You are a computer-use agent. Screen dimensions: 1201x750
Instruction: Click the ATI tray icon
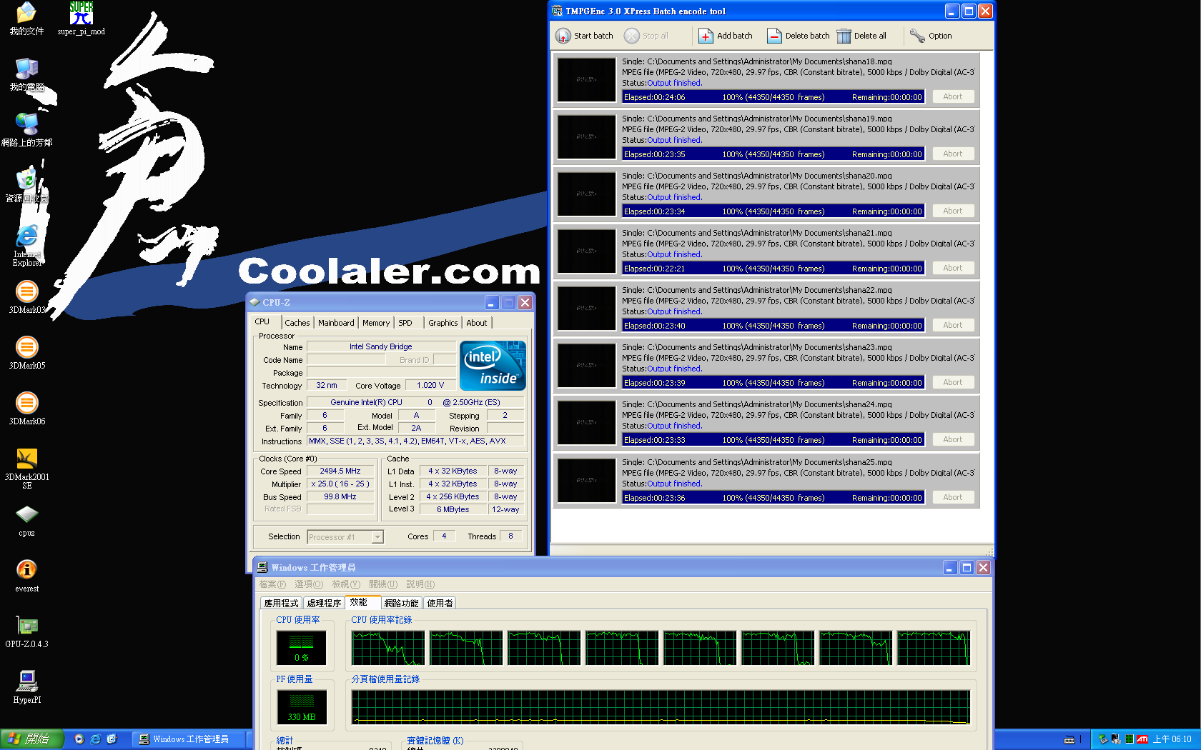[1142, 739]
